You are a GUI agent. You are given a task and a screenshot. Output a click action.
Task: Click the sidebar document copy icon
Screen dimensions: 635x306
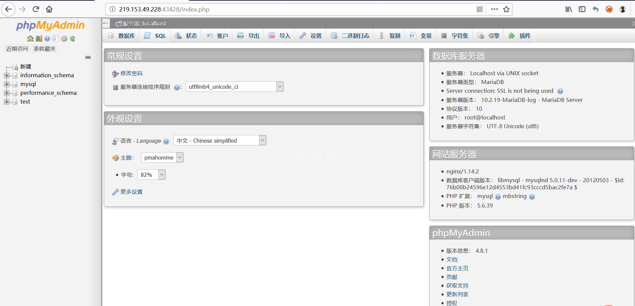point(56,38)
